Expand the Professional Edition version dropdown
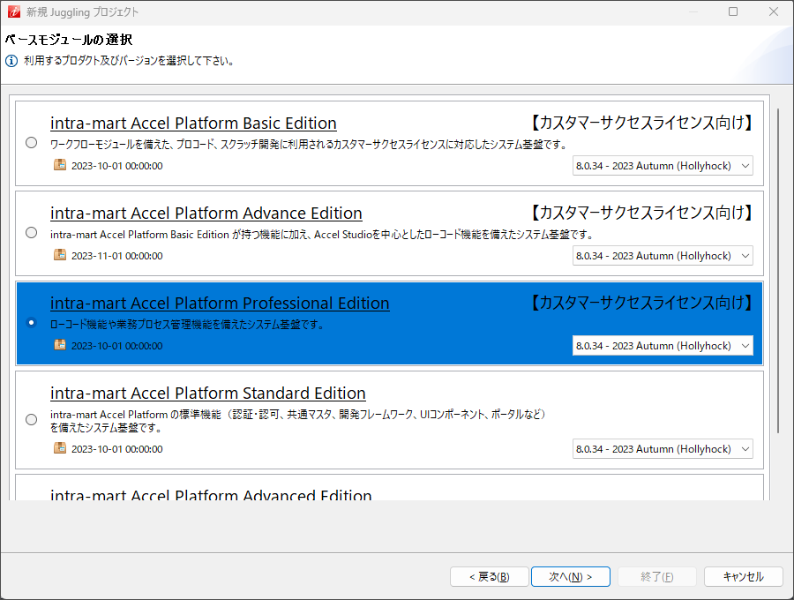Viewport: 794px width, 600px height. [663, 346]
